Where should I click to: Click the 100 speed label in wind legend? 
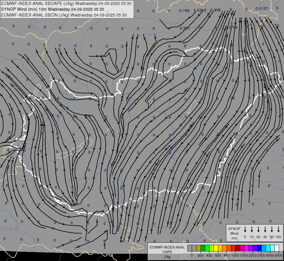[x=278, y=237]
